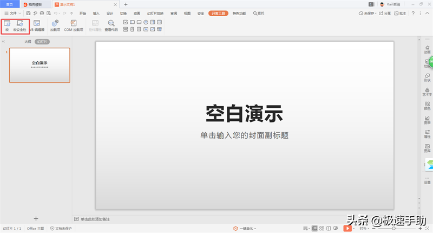This screenshot has width=433, height=233.
Task: Click the 加载项 add-ins icon
Action: click(x=55, y=25)
